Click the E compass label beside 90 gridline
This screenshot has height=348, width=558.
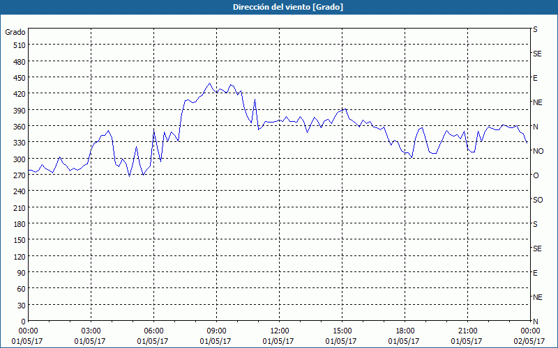pos(535,273)
